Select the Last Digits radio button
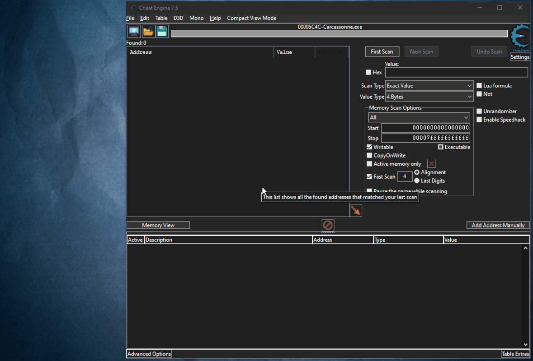 coord(417,181)
